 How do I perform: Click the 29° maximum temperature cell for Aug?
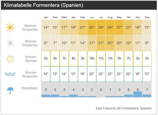[x=110, y=27]
